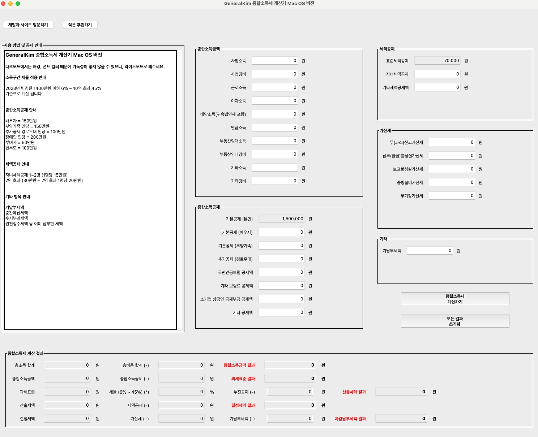This screenshot has height=437, width=538.
Task: Click the 기본공제 (본인) value field
Action: pos(282,219)
